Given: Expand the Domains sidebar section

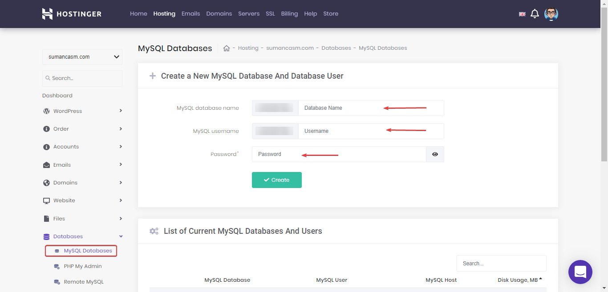Looking at the screenshot, I should click(121, 182).
